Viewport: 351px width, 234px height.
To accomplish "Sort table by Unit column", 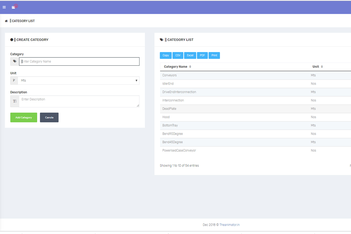I will [318, 67].
